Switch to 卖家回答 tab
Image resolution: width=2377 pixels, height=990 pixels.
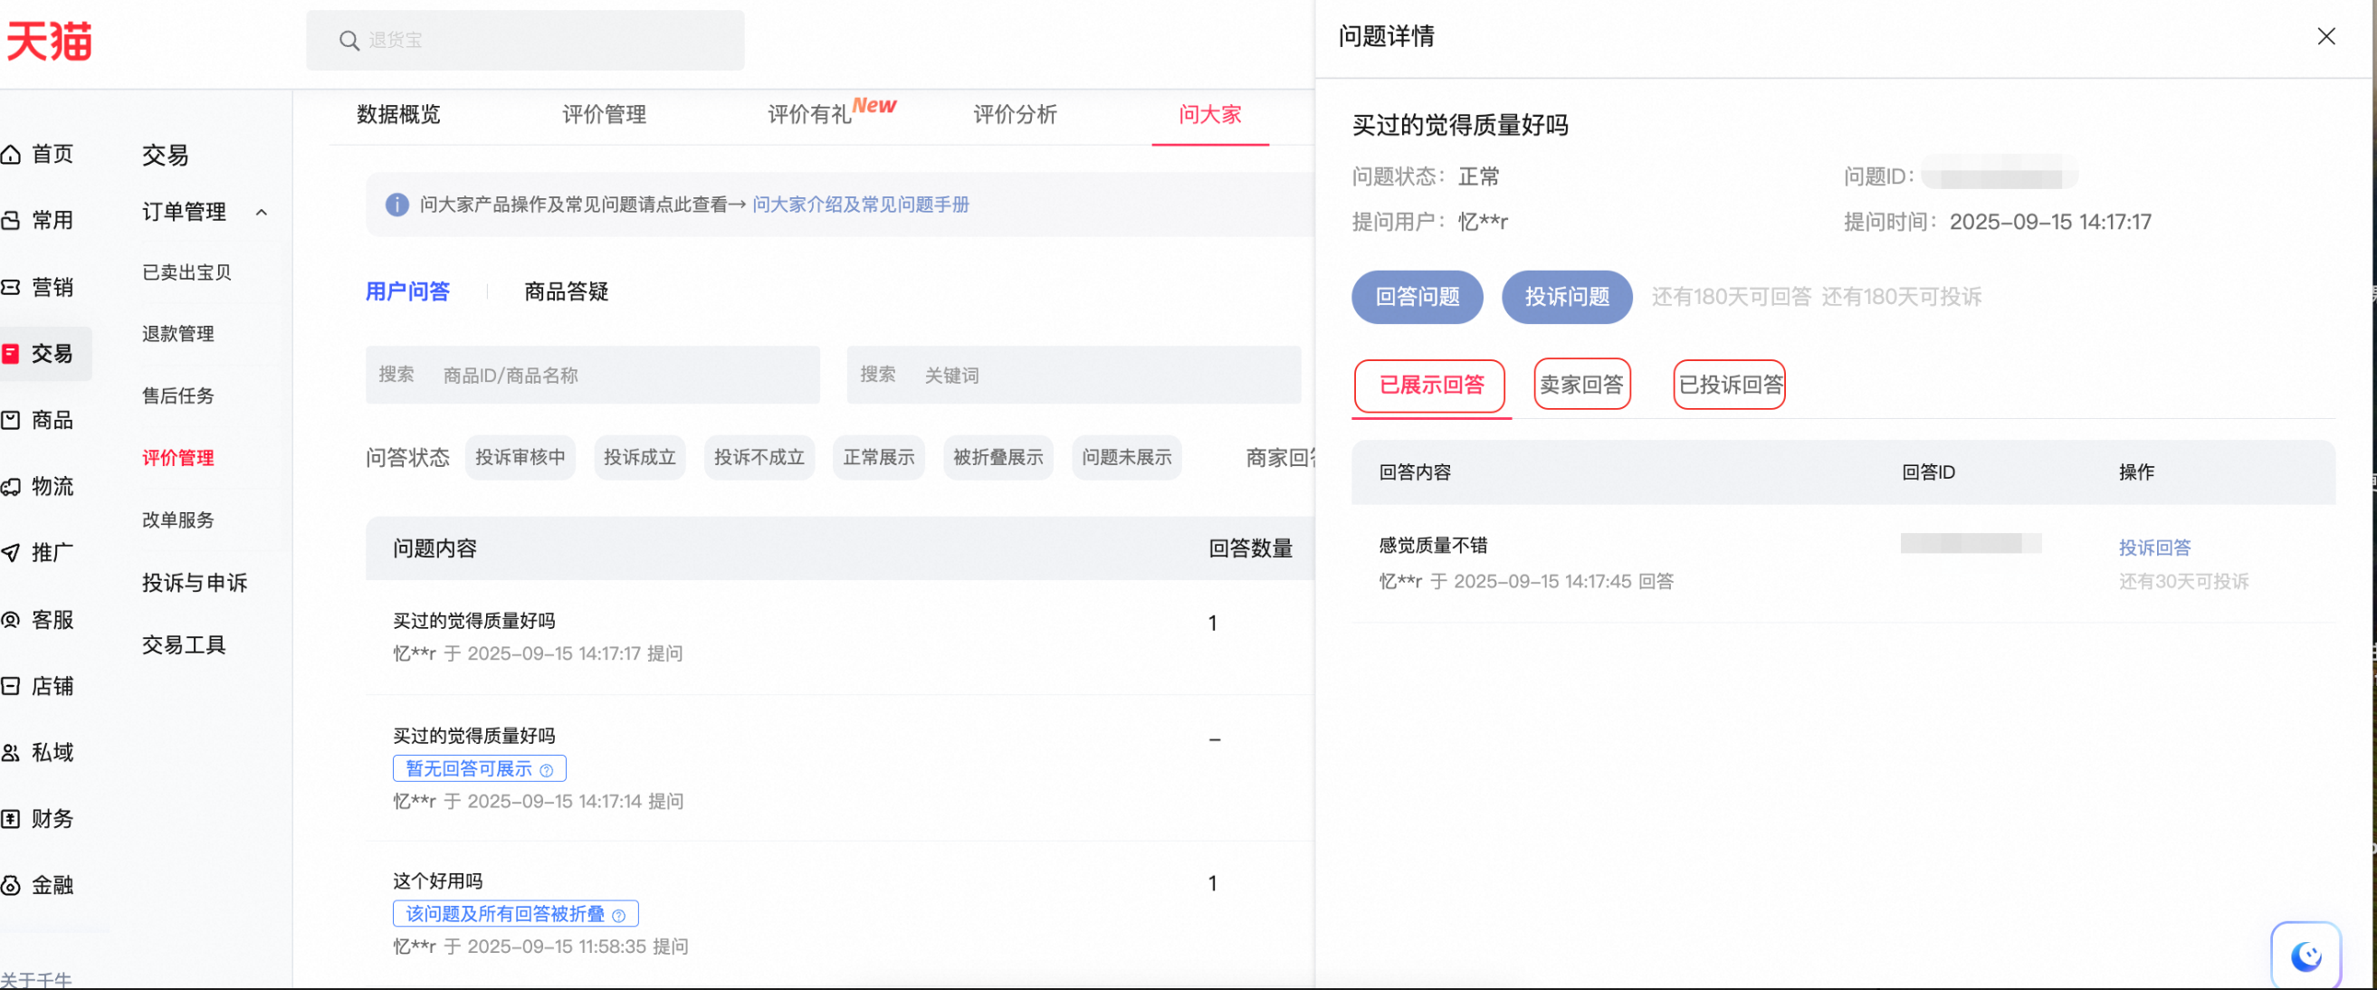point(1581,384)
